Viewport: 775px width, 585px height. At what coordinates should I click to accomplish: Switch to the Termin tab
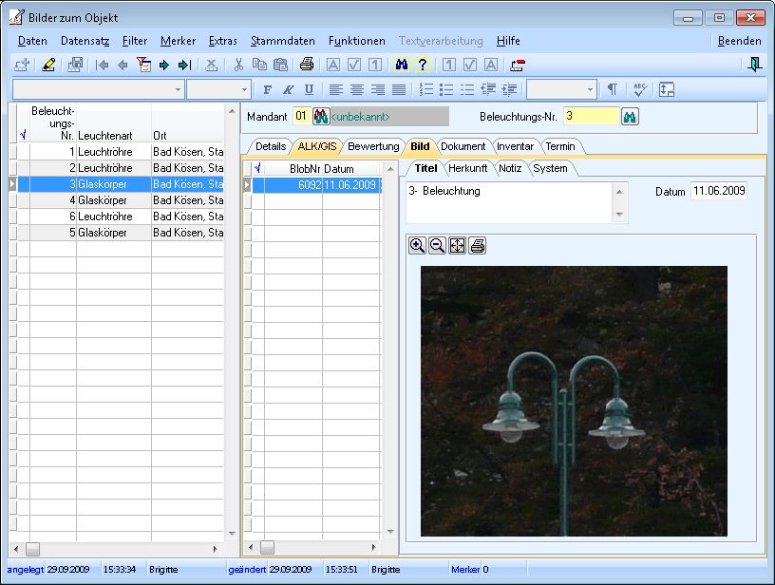pyautogui.click(x=560, y=146)
